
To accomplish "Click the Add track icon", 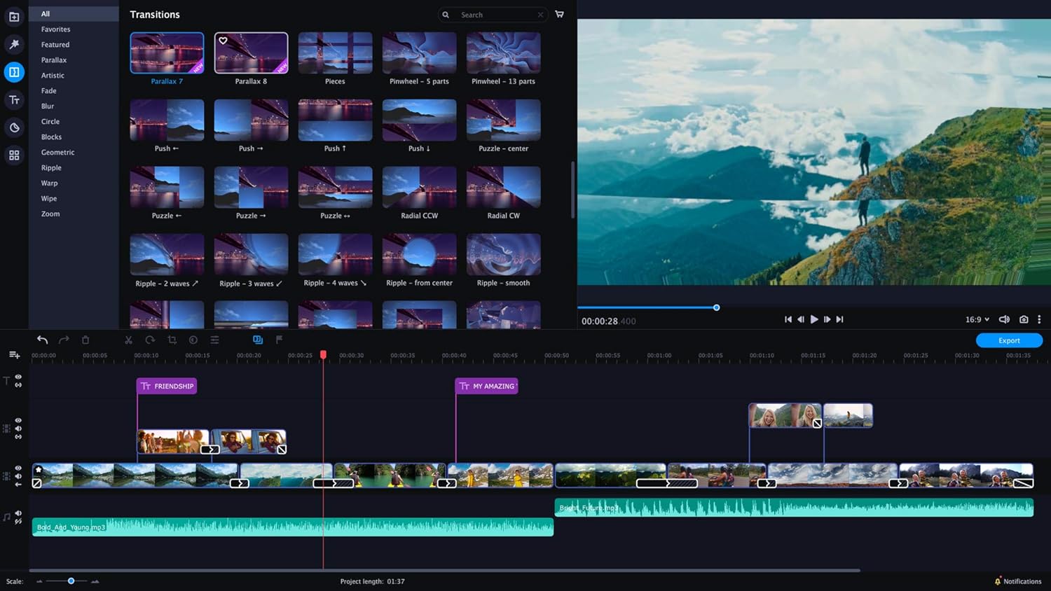I will (x=14, y=355).
